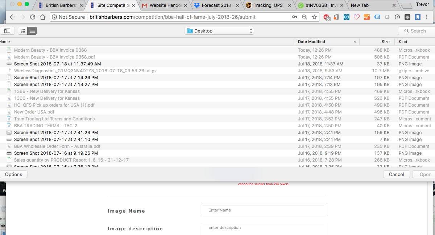435x235 pixels.
Task: Sort files by the Name column header
Action: [x=5, y=42]
